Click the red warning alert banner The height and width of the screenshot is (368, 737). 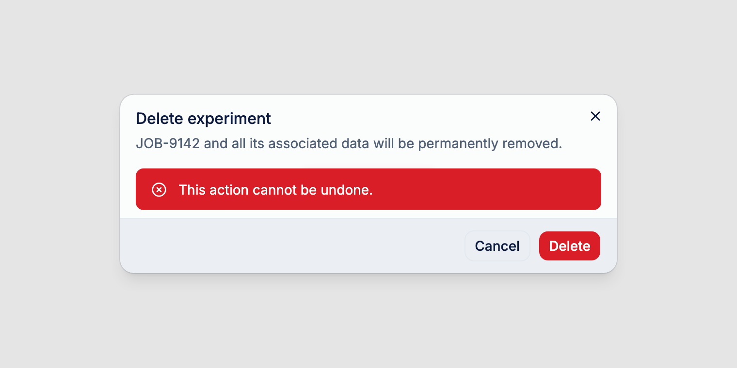(x=368, y=189)
